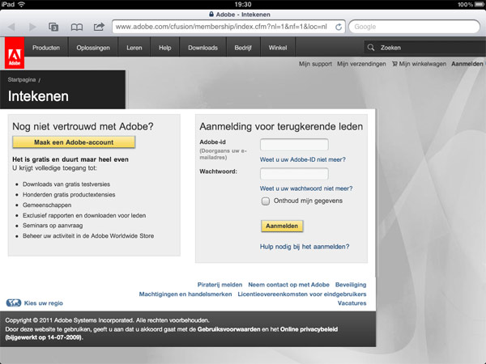Open the bookmarks book icon
The height and width of the screenshot is (364, 486).
77,28
